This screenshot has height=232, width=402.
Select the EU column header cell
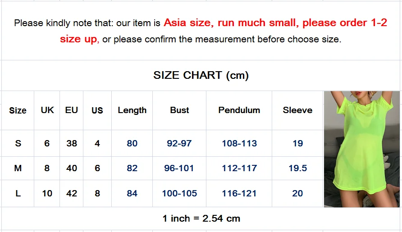[x=72, y=110]
